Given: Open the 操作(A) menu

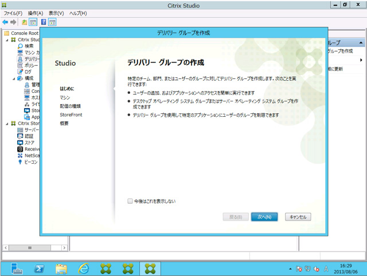Looking at the screenshot, I should click(35, 13).
